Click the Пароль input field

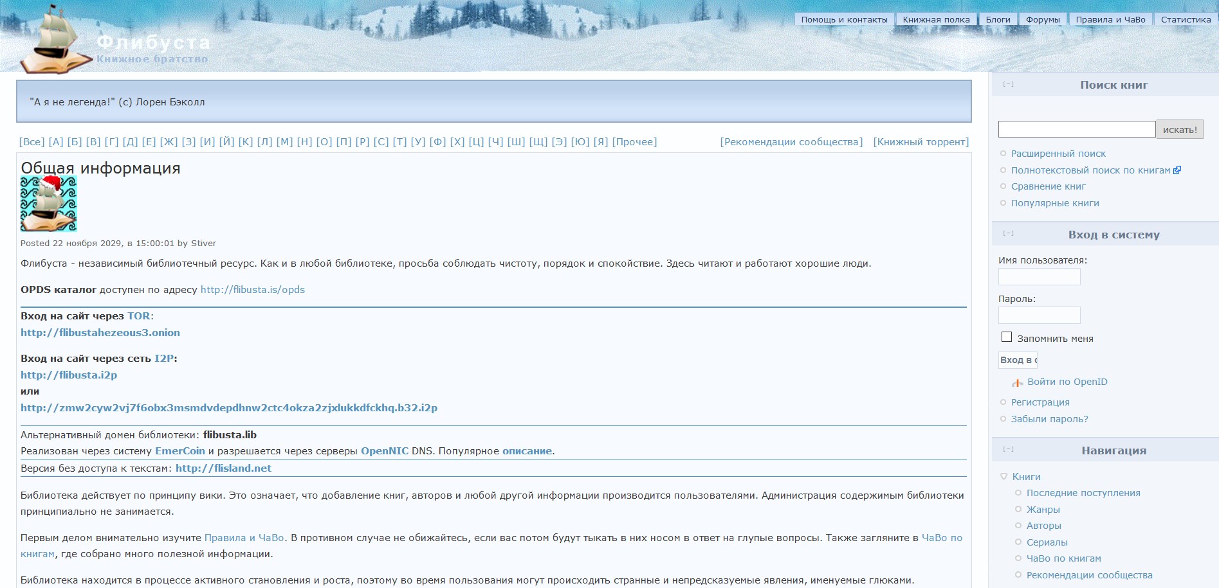pyautogui.click(x=1039, y=316)
